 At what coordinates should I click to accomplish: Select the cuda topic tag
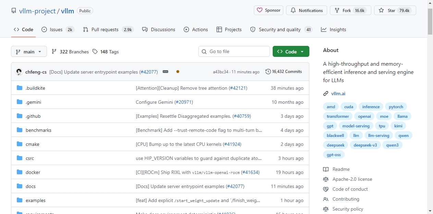click(x=349, y=106)
